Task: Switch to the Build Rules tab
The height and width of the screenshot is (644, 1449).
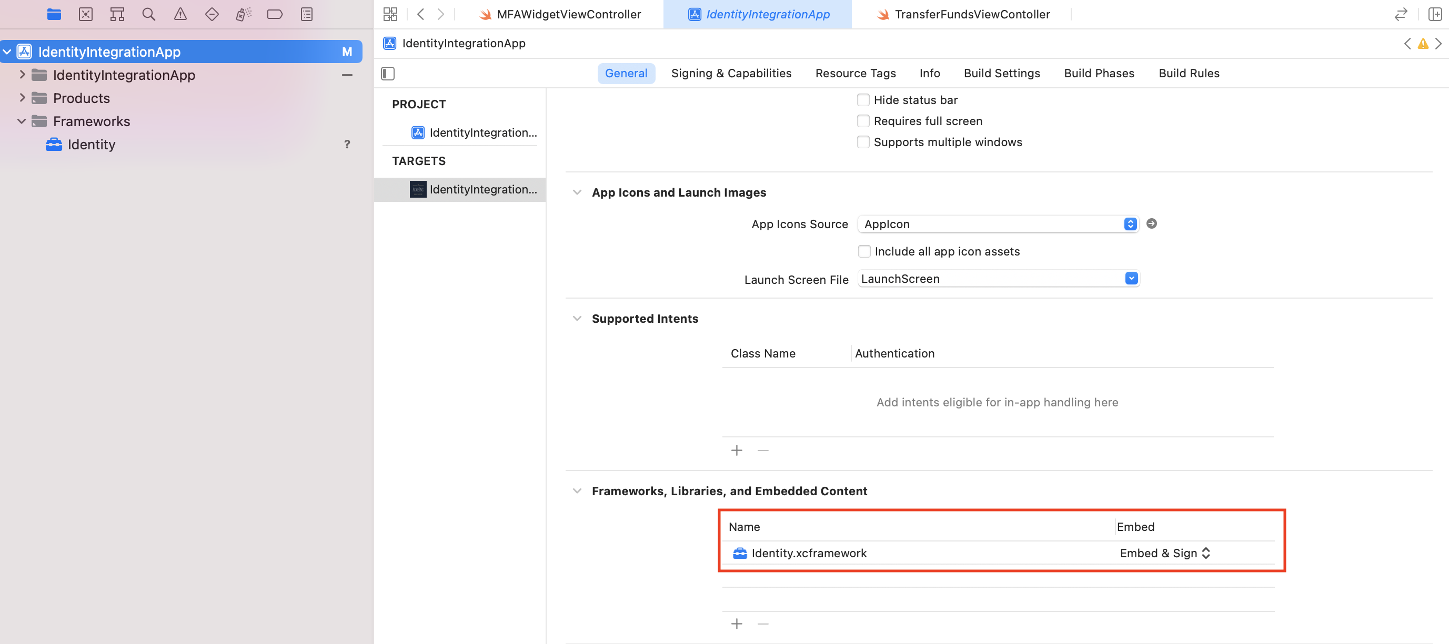Action: (x=1189, y=73)
